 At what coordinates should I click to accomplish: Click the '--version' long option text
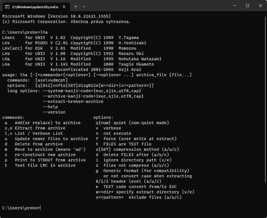tap(54, 112)
